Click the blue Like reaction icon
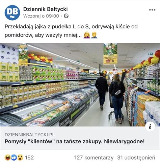 tap(14, 158)
